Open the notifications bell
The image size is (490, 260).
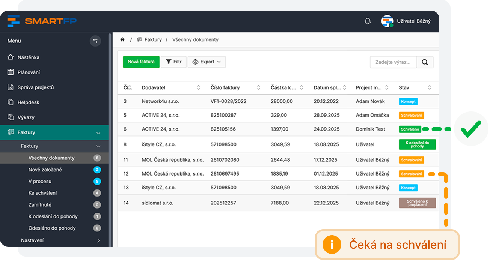click(x=368, y=21)
